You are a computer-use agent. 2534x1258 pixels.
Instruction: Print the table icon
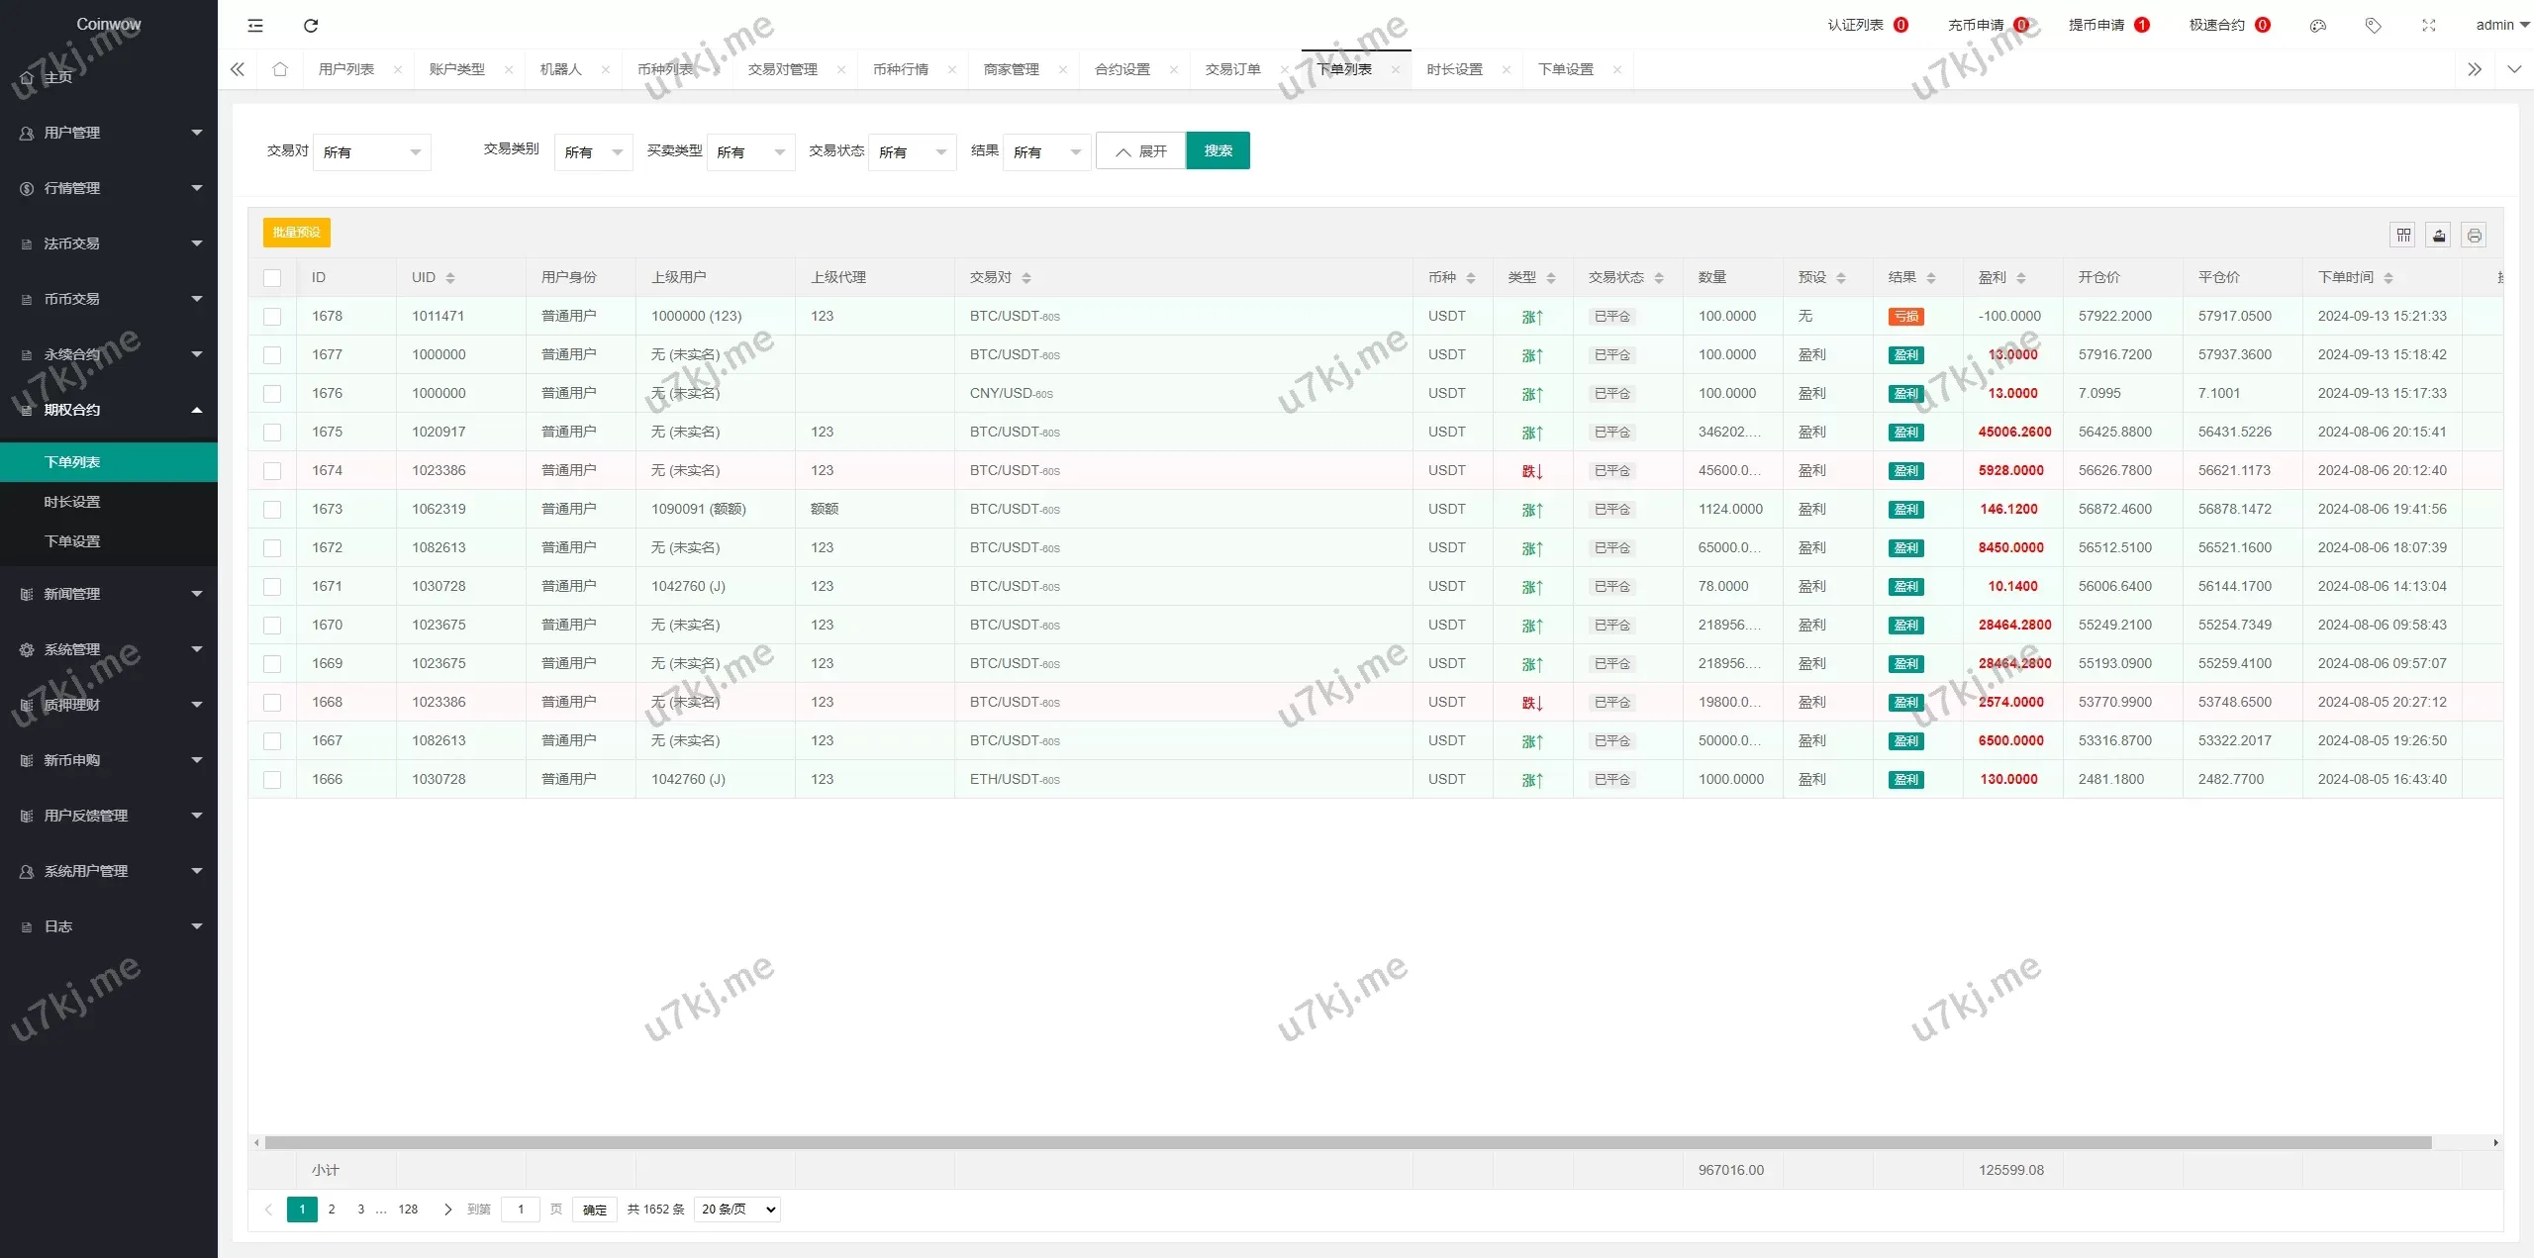click(2474, 235)
